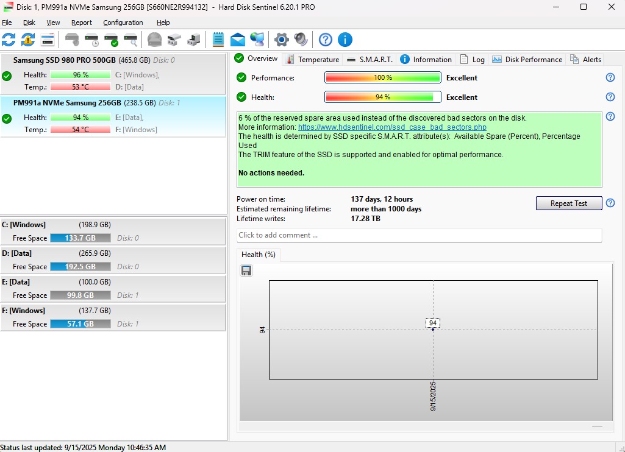Select the Overview tab

[x=256, y=58]
